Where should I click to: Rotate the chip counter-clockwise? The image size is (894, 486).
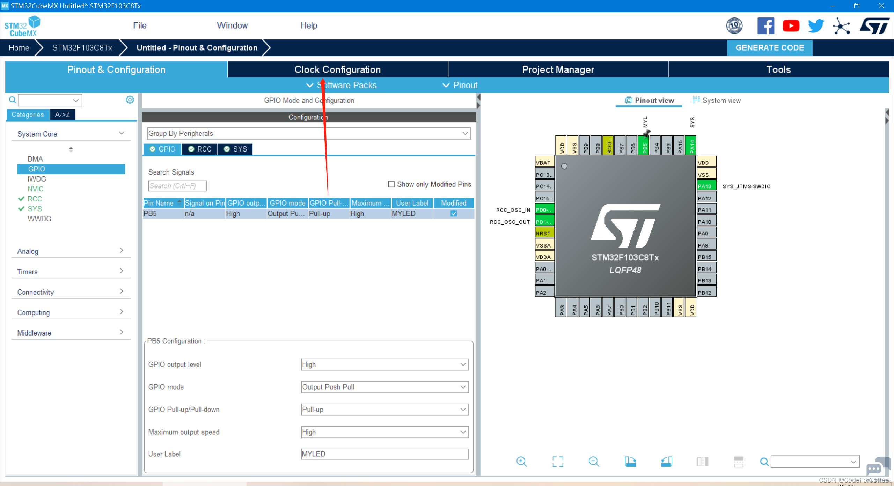(x=666, y=462)
